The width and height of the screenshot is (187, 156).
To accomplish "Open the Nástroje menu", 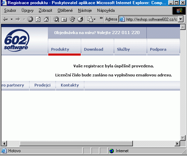I will (85, 10).
